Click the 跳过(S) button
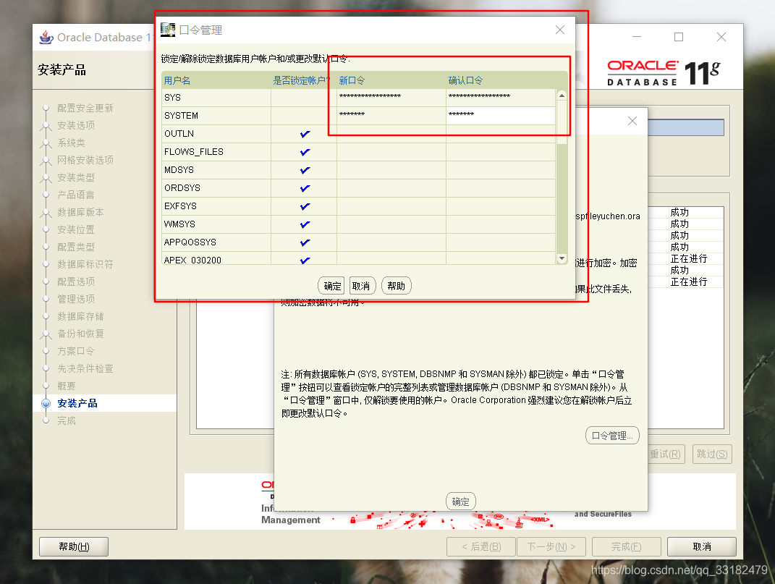 tap(712, 454)
